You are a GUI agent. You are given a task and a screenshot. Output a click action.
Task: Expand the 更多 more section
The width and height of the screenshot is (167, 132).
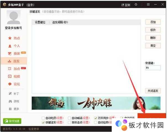14,109
